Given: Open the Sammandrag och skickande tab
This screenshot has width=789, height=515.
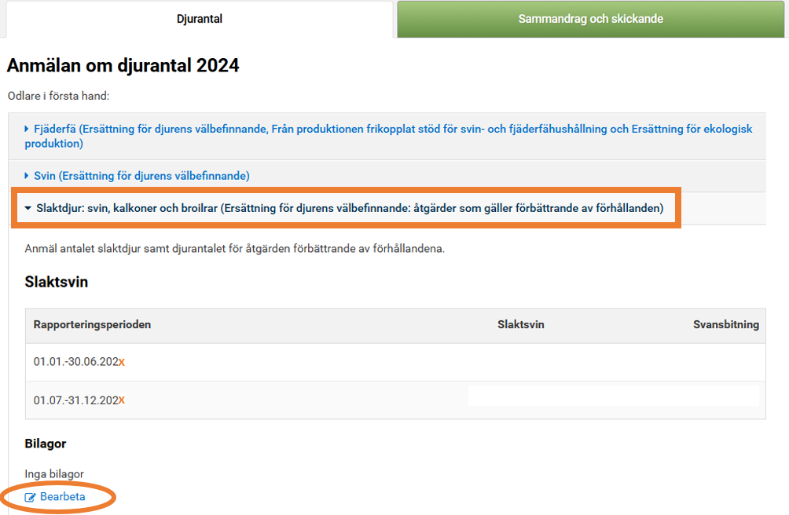Looking at the screenshot, I should click(x=590, y=19).
